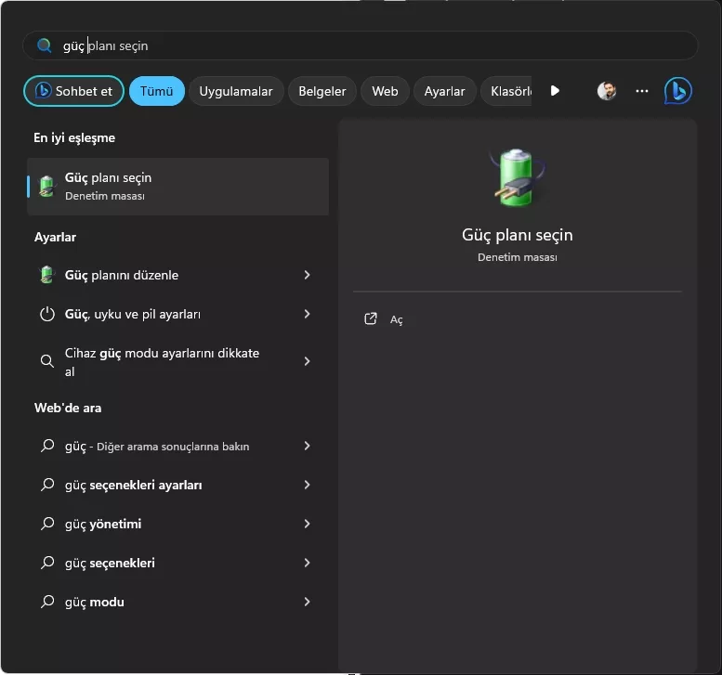
Task: Click the Bing chat icon at top right
Action: (x=678, y=91)
